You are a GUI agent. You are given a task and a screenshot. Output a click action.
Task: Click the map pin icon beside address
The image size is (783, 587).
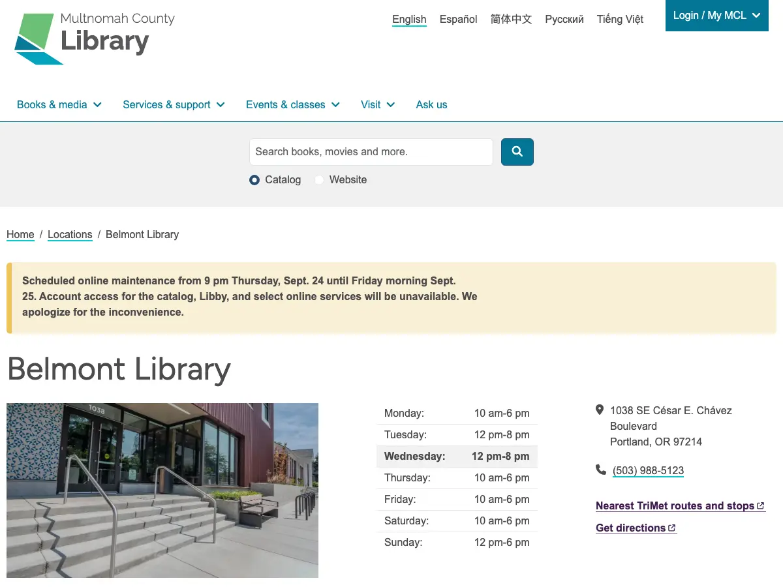600,410
